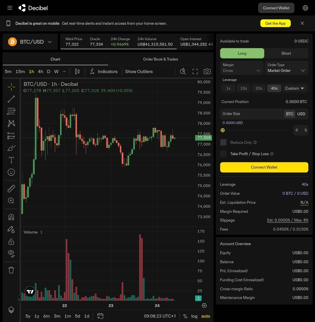This screenshot has width=315, height=322.
Task: Select the 1m date range
Action: [67, 316]
